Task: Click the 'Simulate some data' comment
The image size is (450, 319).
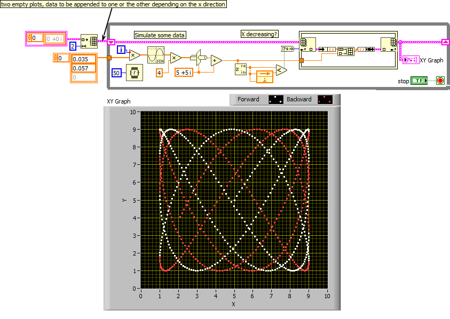Action: [160, 35]
